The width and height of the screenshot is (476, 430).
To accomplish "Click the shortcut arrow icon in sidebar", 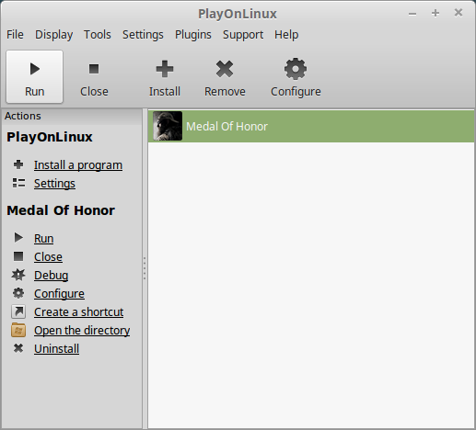I will [x=18, y=311].
